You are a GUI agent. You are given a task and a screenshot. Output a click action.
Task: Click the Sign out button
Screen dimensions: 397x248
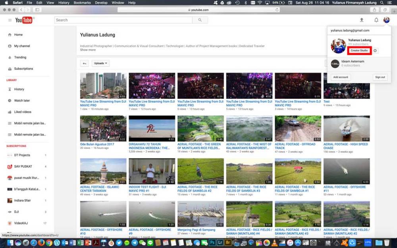(x=380, y=77)
